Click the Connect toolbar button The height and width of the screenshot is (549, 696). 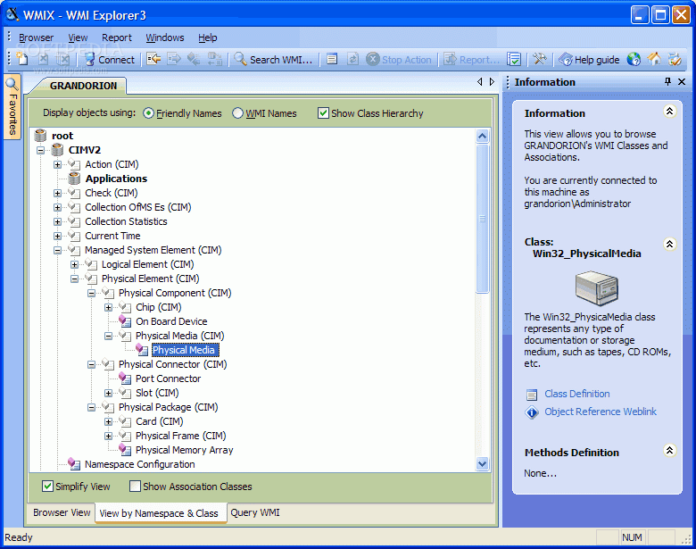(x=109, y=60)
